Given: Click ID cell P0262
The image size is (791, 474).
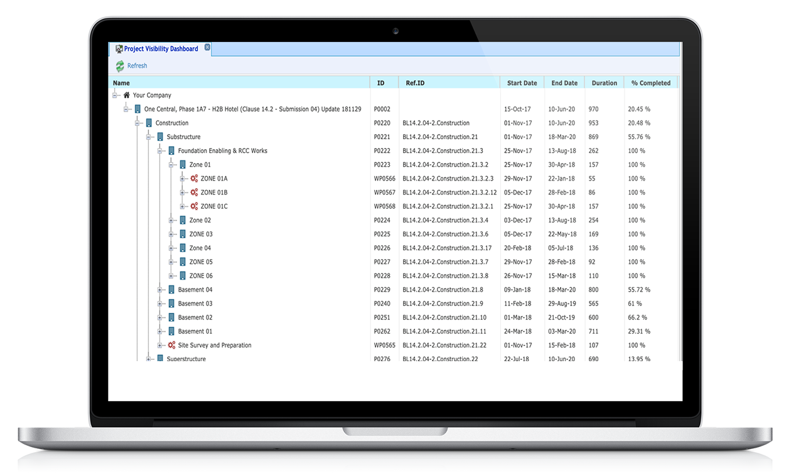Looking at the screenshot, I should (x=382, y=332).
